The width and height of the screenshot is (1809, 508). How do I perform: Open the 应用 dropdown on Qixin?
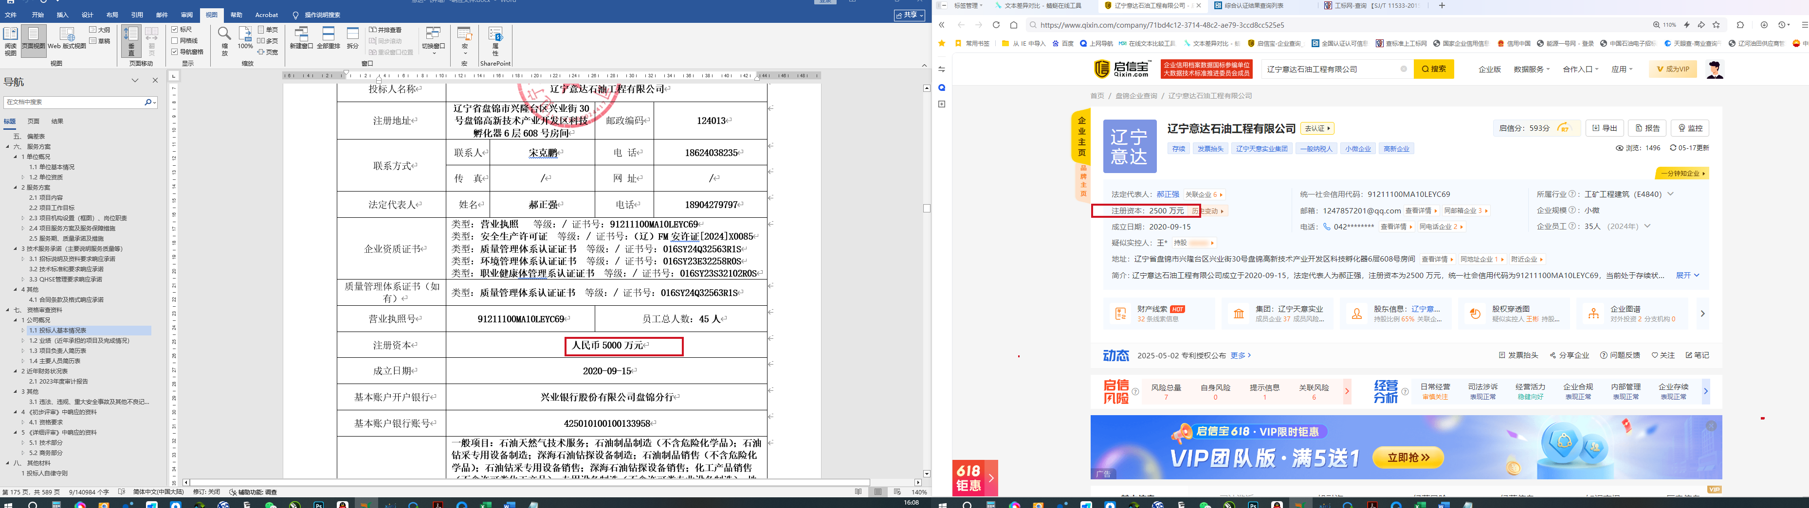click(1622, 69)
